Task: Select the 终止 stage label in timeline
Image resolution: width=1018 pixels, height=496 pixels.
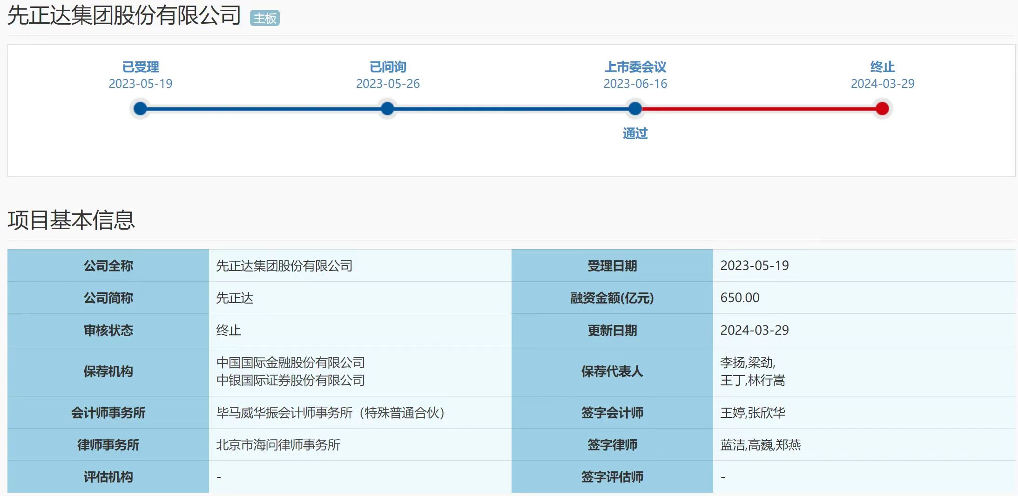Action: pyautogui.click(x=883, y=67)
